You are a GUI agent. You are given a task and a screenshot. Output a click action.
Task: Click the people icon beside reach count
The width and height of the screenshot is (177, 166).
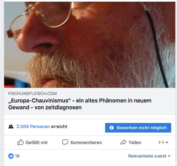point(11,127)
